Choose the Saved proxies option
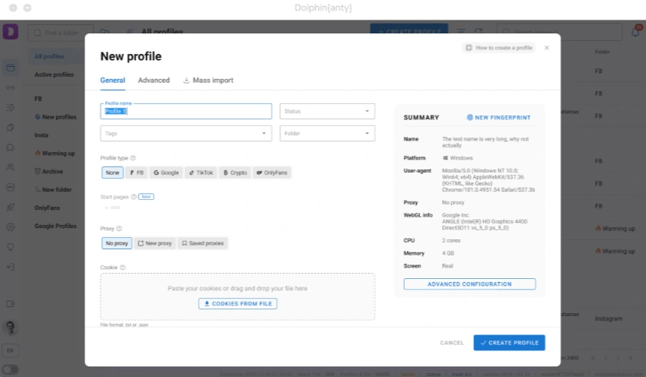This screenshot has width=646, height=377. click(202, 243)
